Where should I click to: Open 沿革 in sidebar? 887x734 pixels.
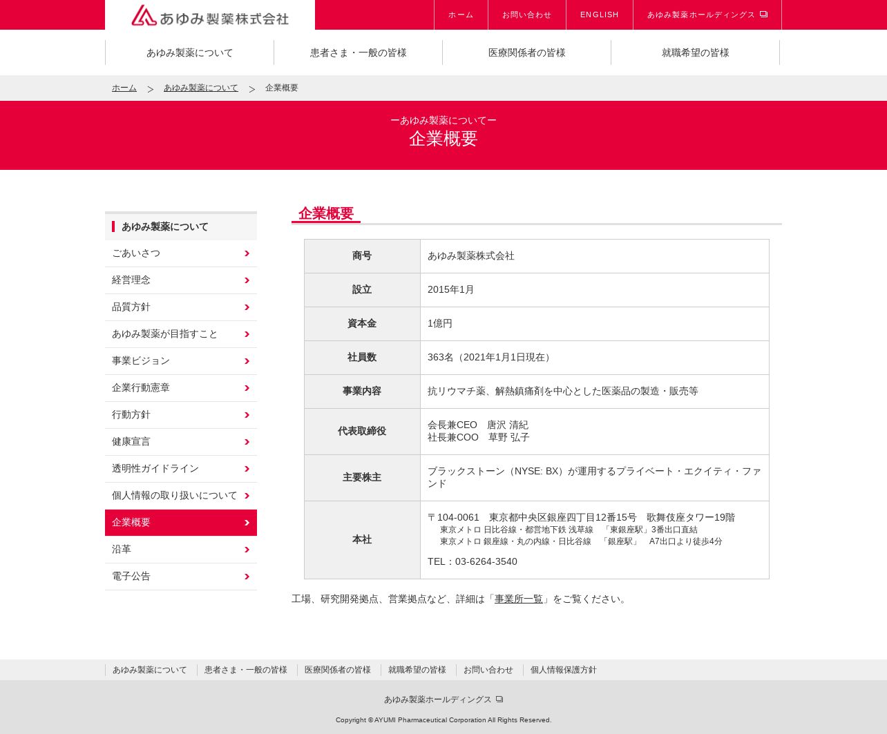[x=181, y=550]
